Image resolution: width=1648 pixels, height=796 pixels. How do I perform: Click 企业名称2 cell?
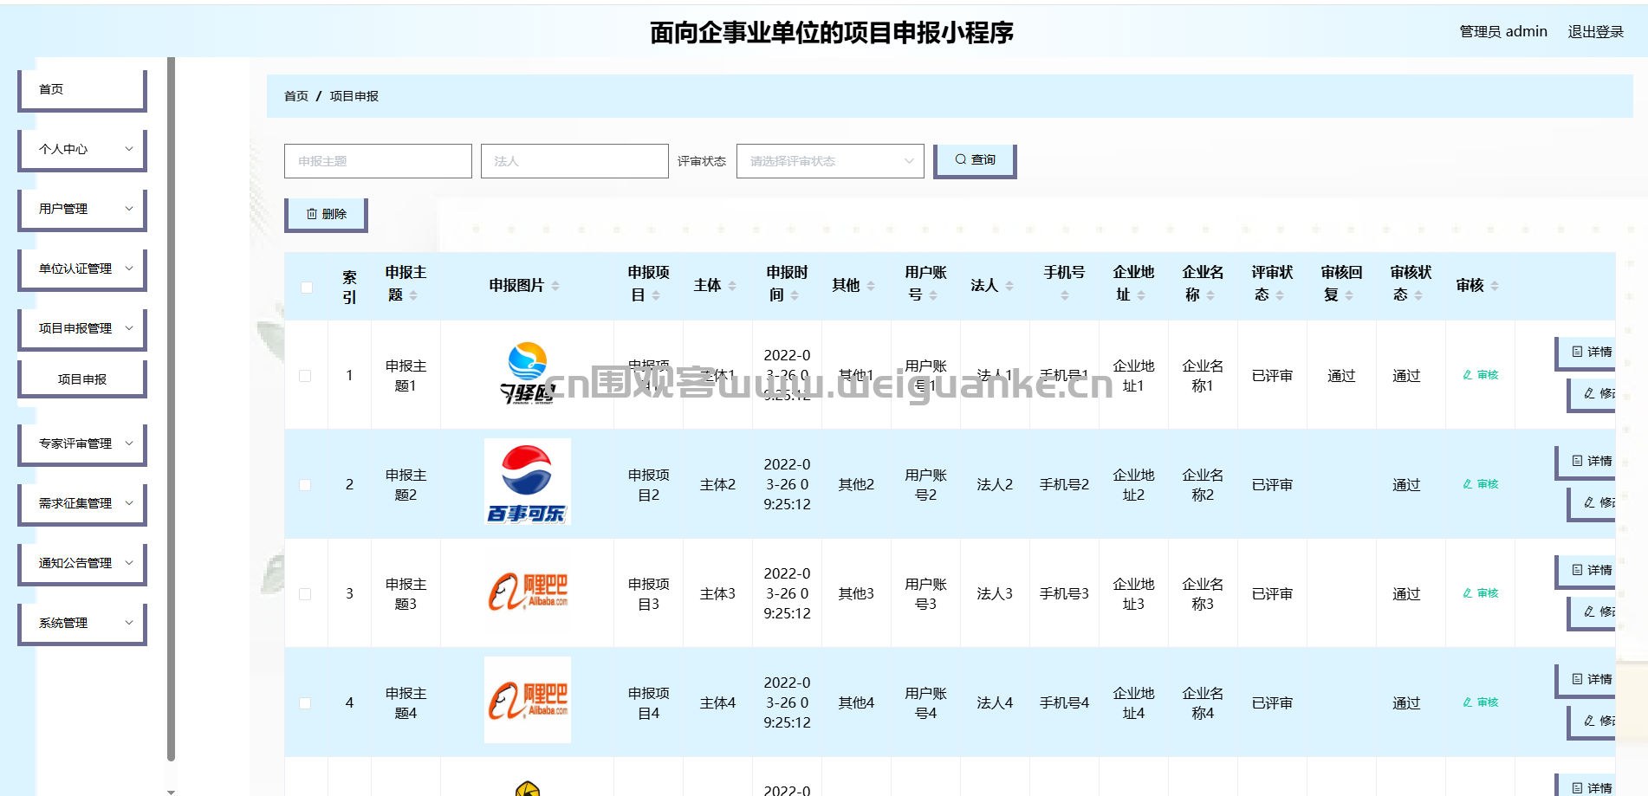coord(1203,485)
